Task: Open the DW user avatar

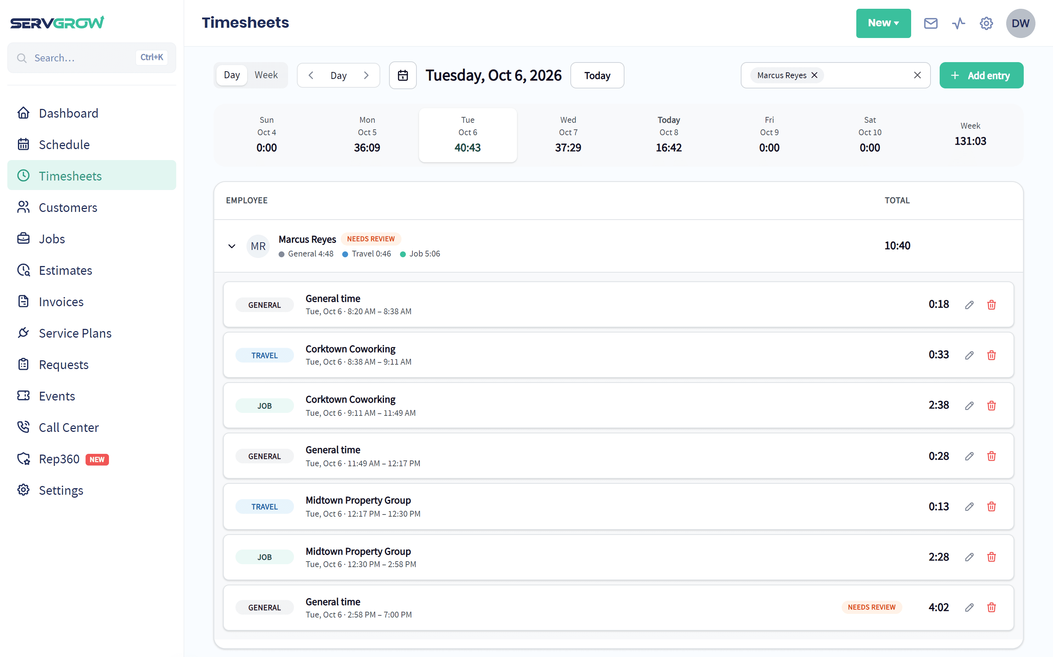Action: point(1020,23)
